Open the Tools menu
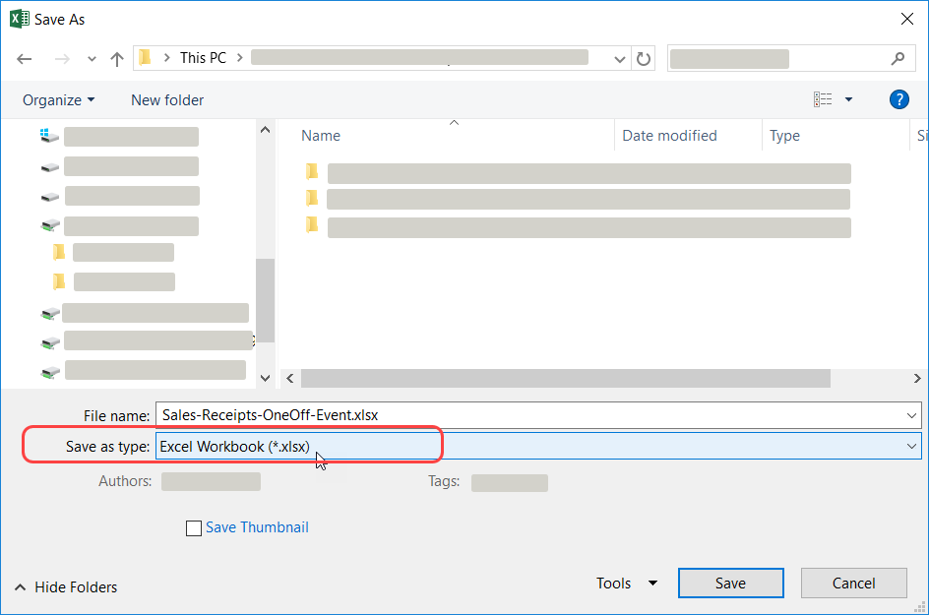The height and width of the screenshot is (615, 929). 626,584
